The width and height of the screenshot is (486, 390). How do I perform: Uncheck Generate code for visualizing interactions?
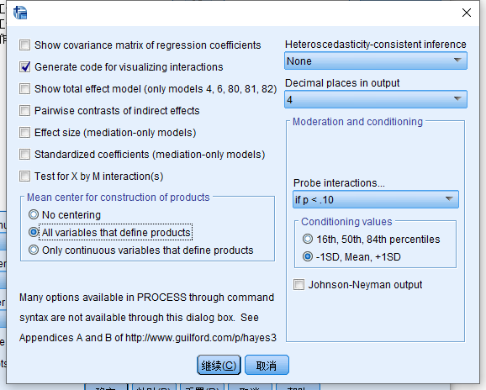click(24, 67)
